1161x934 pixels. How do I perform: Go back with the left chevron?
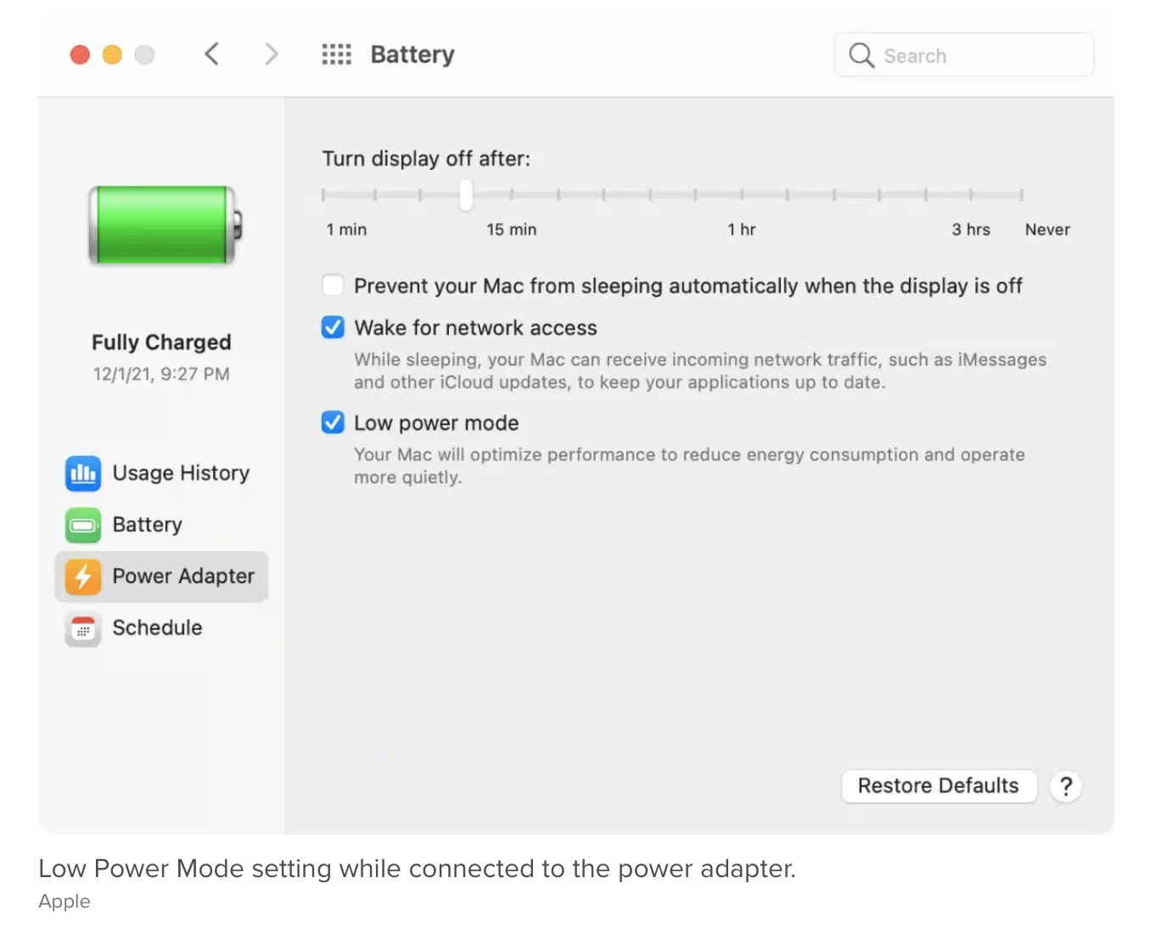[x=212, y=55]
